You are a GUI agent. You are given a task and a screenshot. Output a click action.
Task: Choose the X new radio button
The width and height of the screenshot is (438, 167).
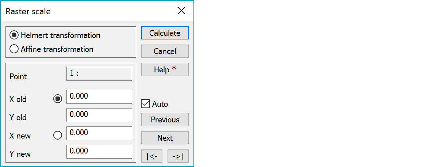[58, 135]
